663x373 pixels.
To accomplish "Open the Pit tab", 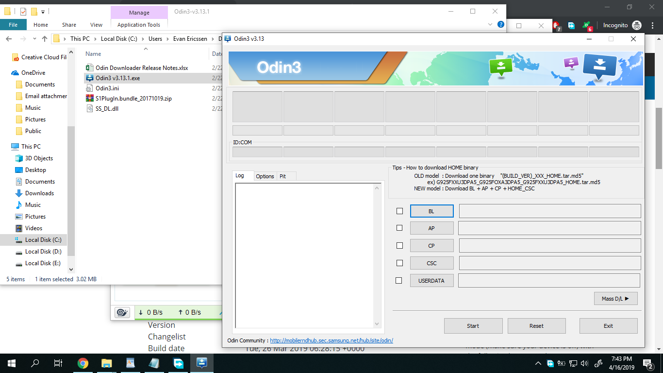I will coord(282,176).
